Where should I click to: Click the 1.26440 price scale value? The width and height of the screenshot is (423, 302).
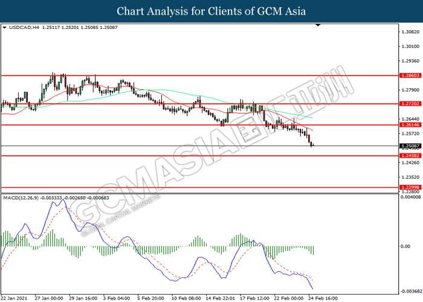(x=410, y=119)
